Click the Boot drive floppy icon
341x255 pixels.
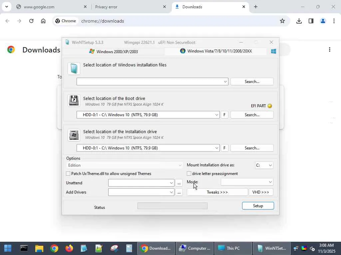(x=74, y=101)
